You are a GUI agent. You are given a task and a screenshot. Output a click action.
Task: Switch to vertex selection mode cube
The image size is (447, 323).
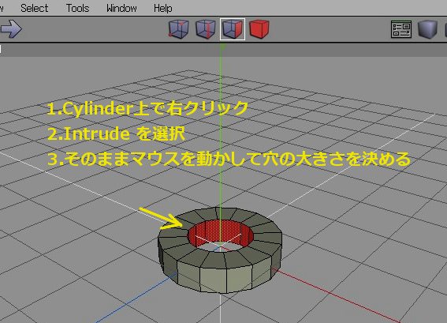[178, 29]
